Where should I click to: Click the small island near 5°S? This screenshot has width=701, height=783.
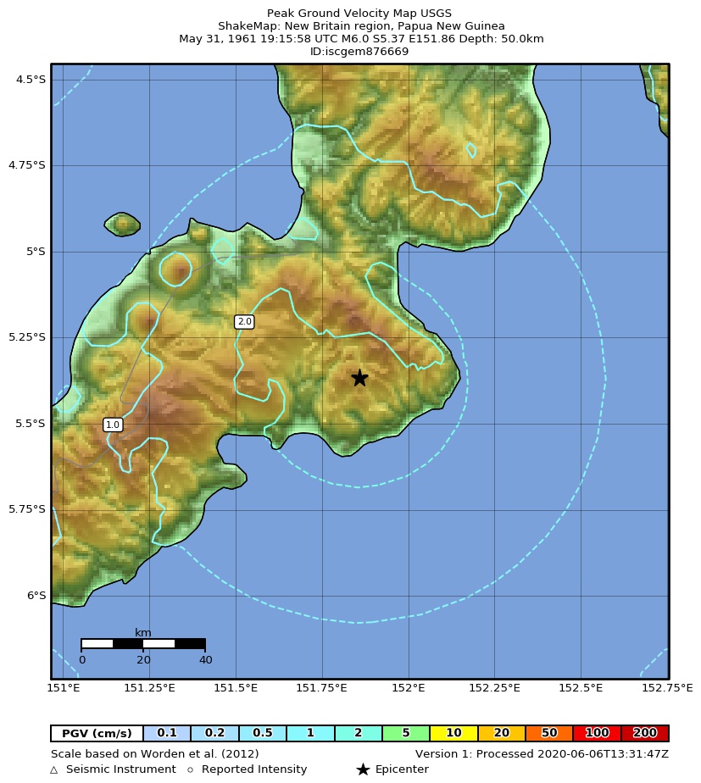click(122, 224)
